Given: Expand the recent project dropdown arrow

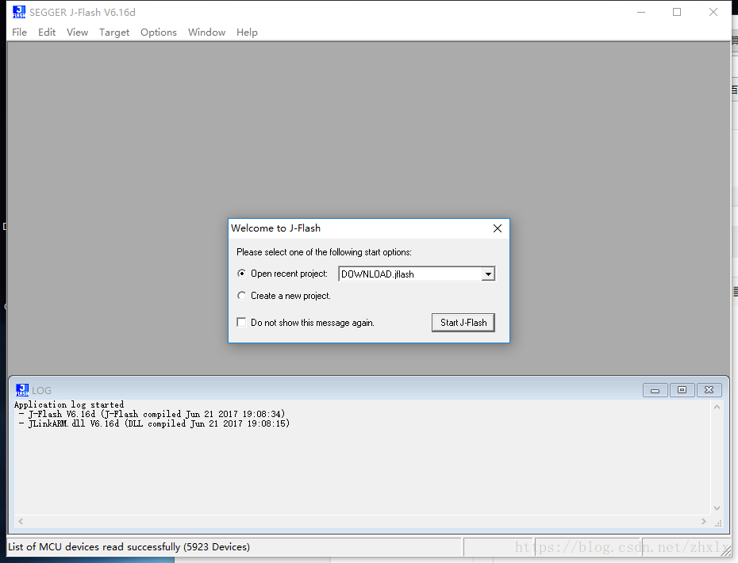Looking at the screenshot, I should (x=488, y=274).
